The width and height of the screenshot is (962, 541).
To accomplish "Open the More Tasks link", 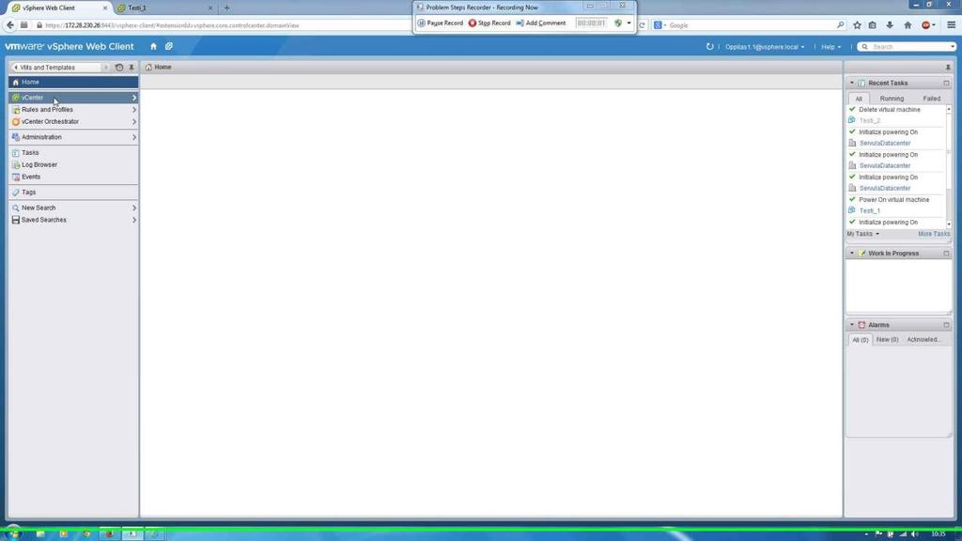I will click(934, 234).
